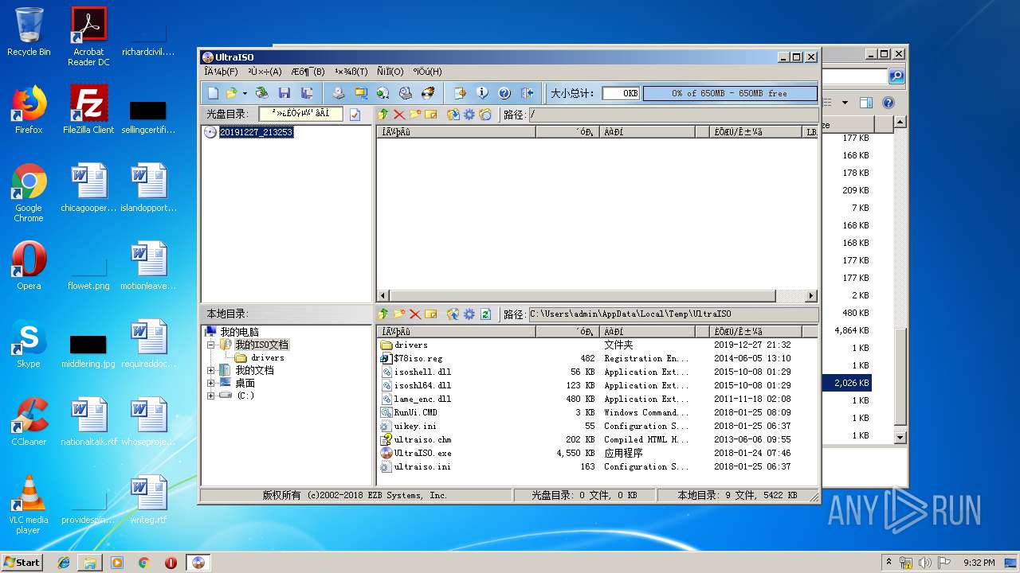Image resolution: width=1020 pixels, height=573 pixels.
Task: Click the Add files toolbar icon
Action: (460, 93)
